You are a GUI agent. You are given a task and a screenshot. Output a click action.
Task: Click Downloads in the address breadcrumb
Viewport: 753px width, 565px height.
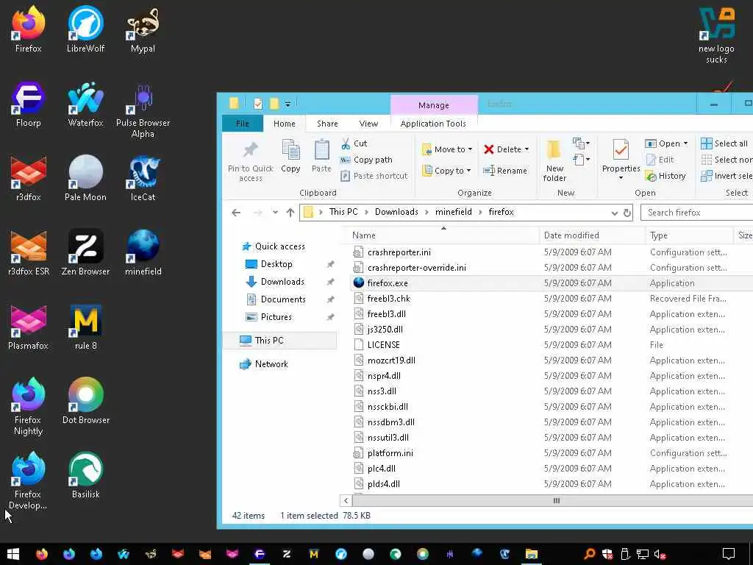click(x=396, y=212)
